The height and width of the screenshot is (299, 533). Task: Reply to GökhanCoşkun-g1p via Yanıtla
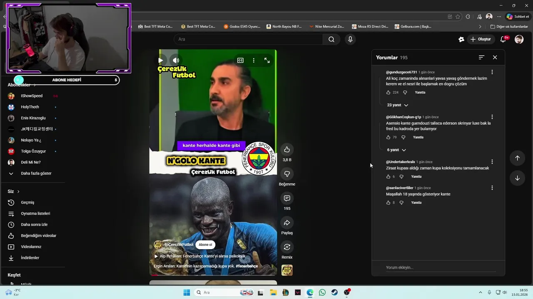point(418,137)
